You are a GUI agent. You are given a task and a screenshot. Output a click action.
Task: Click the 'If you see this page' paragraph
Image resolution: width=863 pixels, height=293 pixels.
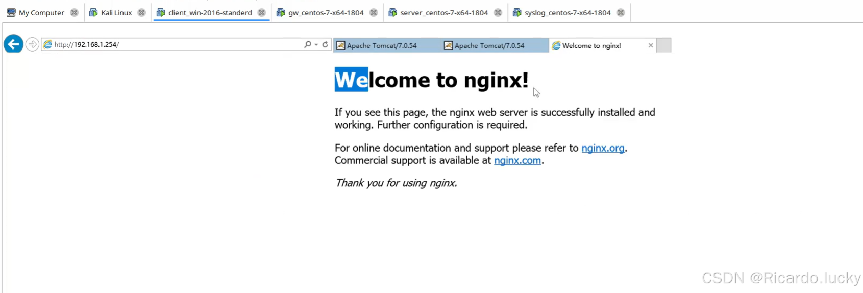(495, 118)
